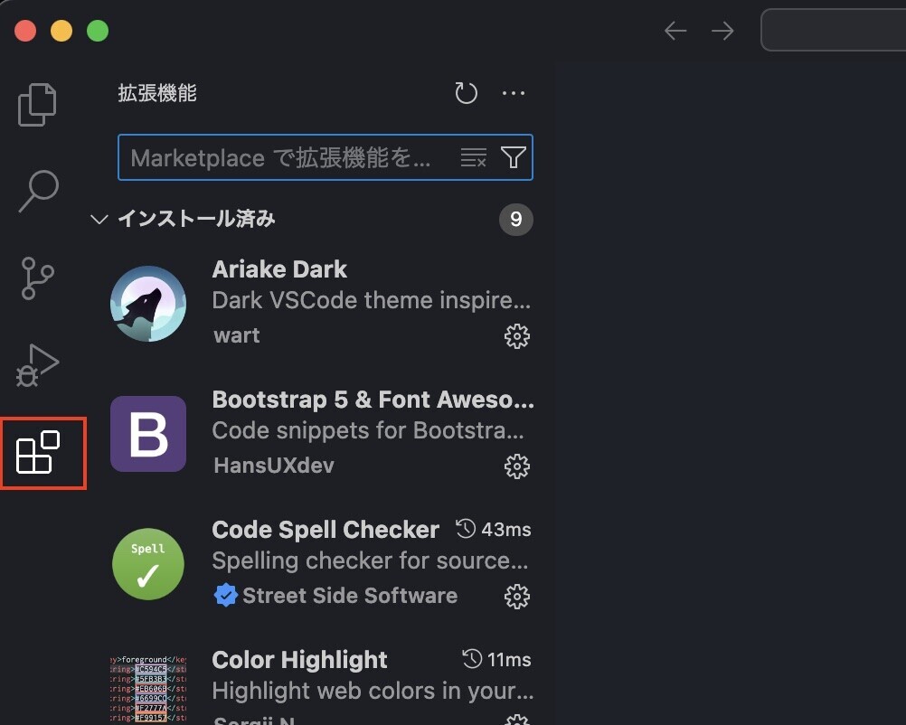Open the Search view
Viewport: 906px width, 725px height.
coord(37,191)
